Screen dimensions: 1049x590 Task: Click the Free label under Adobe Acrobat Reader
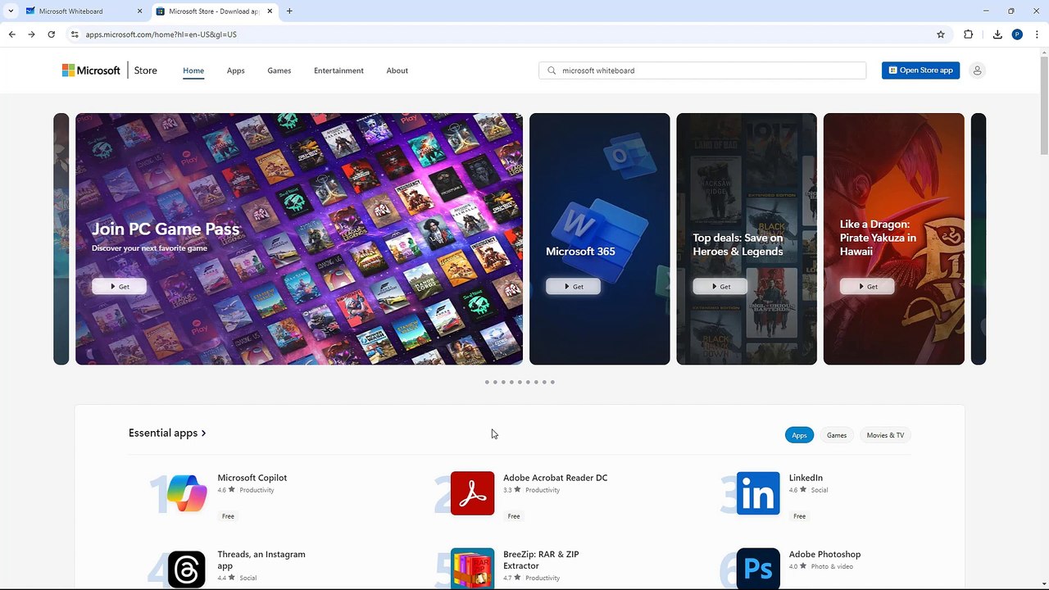point(514,516)
